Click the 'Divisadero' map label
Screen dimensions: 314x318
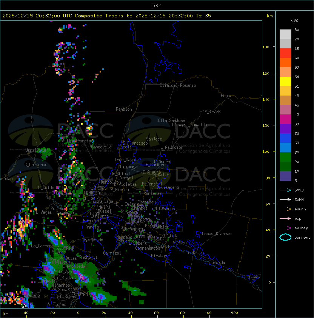pos(168,187)
